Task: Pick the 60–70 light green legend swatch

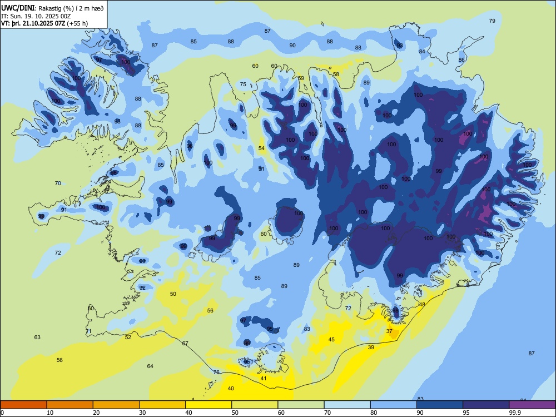Action: (x=301, y=405)
